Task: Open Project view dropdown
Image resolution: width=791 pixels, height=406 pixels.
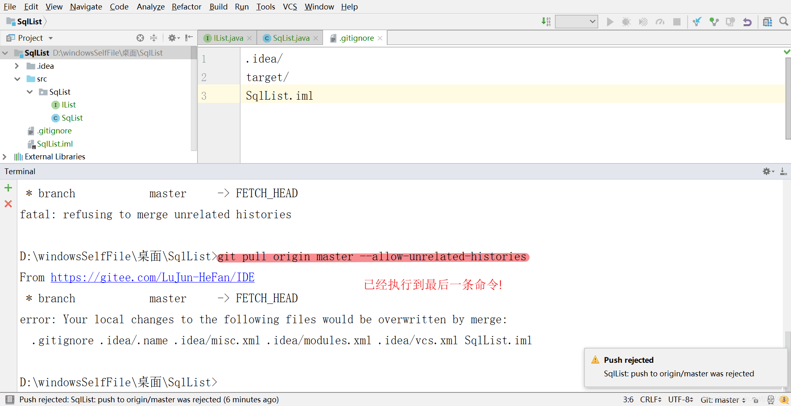Action: tap(51, 38)
